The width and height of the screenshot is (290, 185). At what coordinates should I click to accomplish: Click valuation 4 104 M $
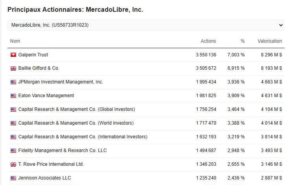point(271,109)
